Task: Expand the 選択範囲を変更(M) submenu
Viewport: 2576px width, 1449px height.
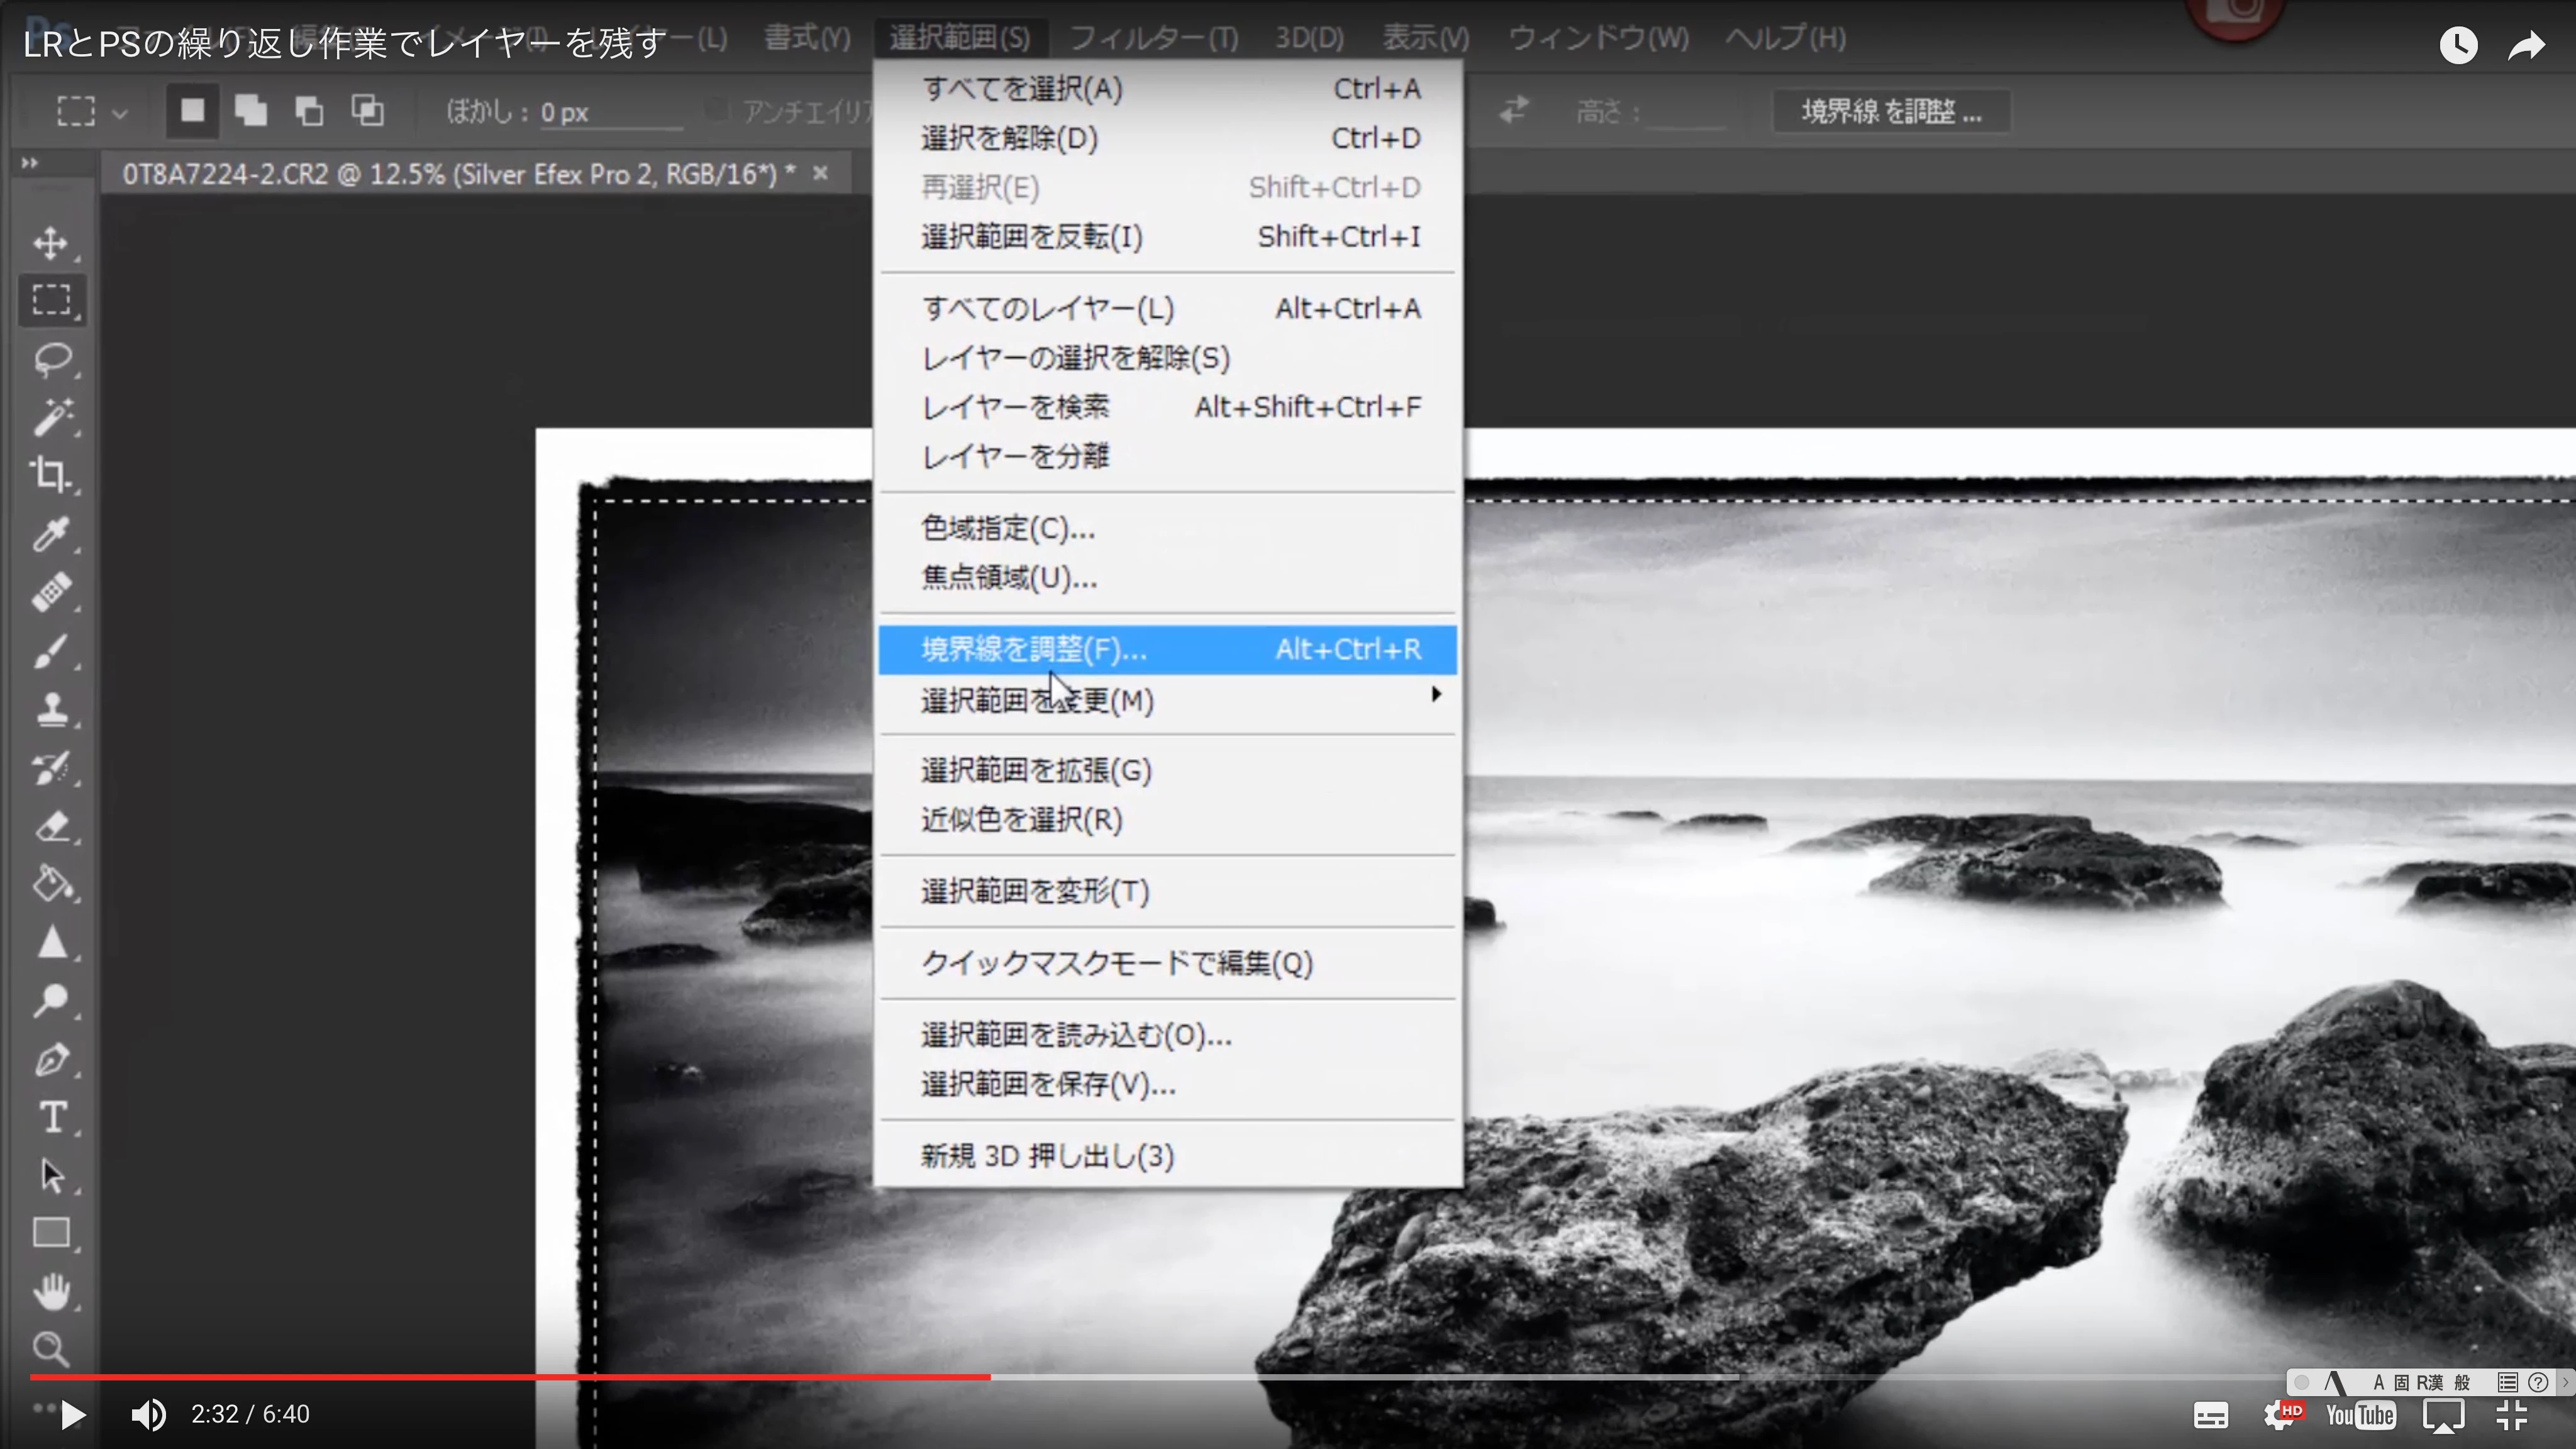Action: pyautogui.click(x=1167, y=700)
